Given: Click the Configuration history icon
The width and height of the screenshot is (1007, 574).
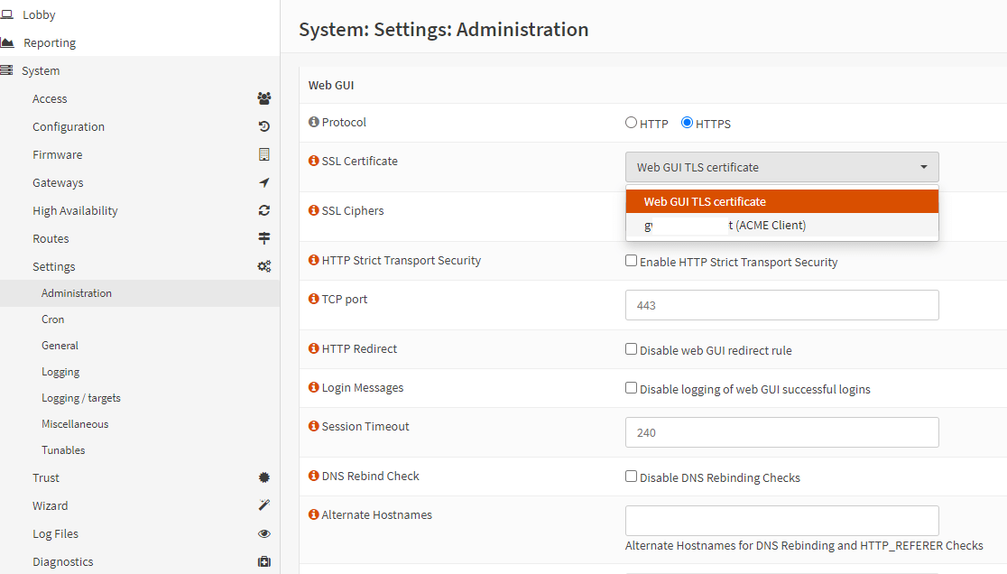Looking at the screenshot, I should tap(263, 127).
